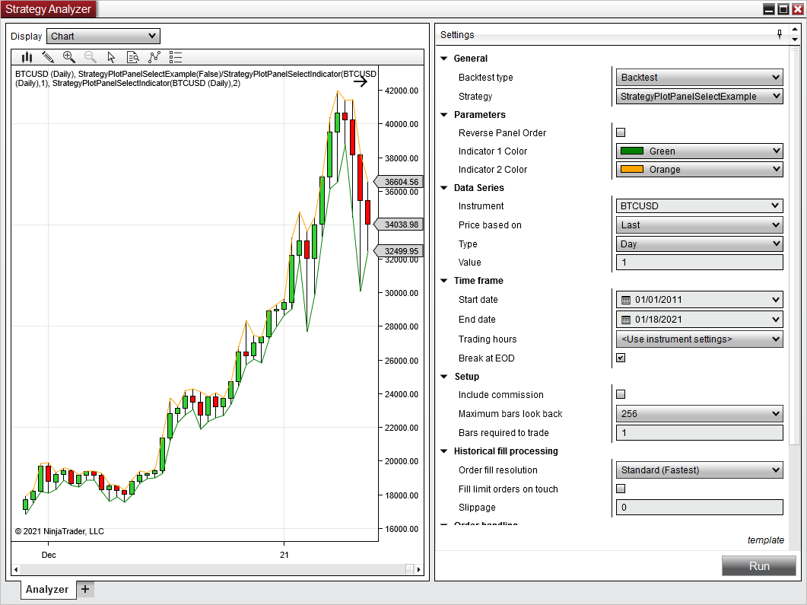Image resolution: width=807 pixels, height=605 pixels.
Task: Open the Price based on dropdown
Action: click(700, 225)
